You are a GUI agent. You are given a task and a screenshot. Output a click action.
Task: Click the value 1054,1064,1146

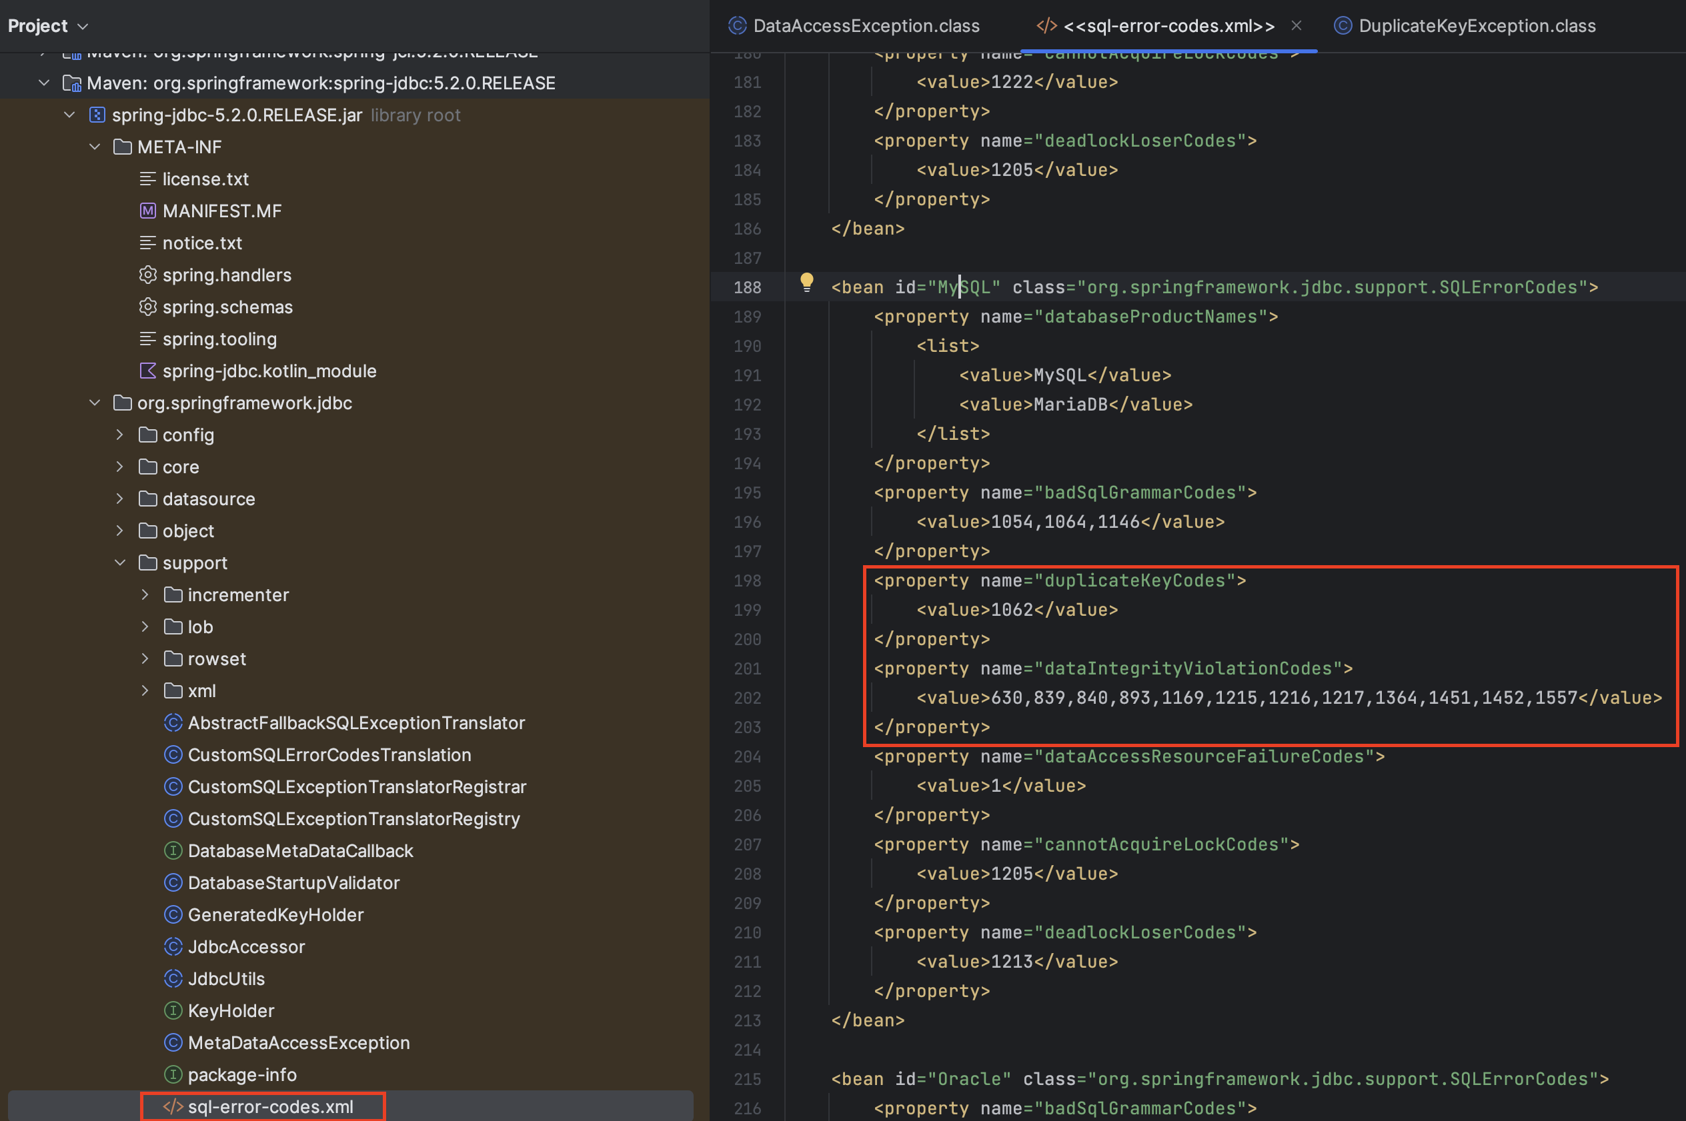coord(1065,522)
